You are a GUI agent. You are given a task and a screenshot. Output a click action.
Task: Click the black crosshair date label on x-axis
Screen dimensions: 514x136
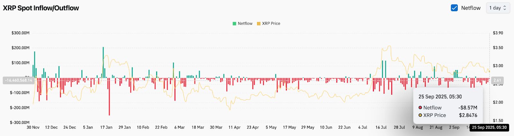point(489,127)
